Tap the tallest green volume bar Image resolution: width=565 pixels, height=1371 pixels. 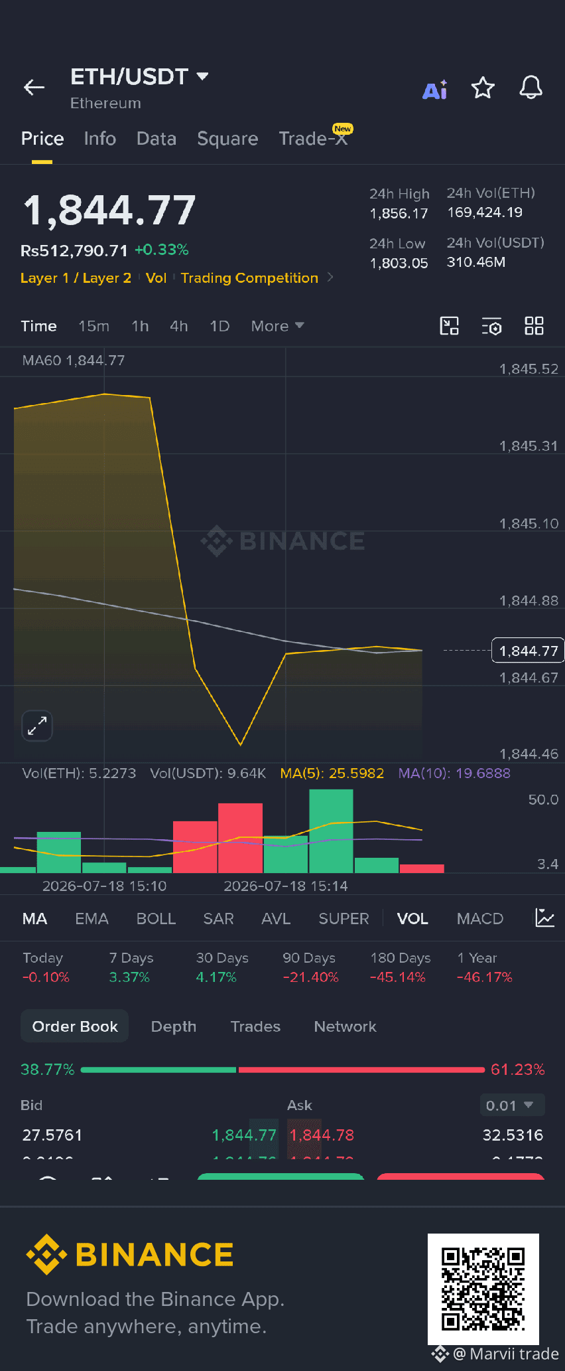tap(331, 831)
